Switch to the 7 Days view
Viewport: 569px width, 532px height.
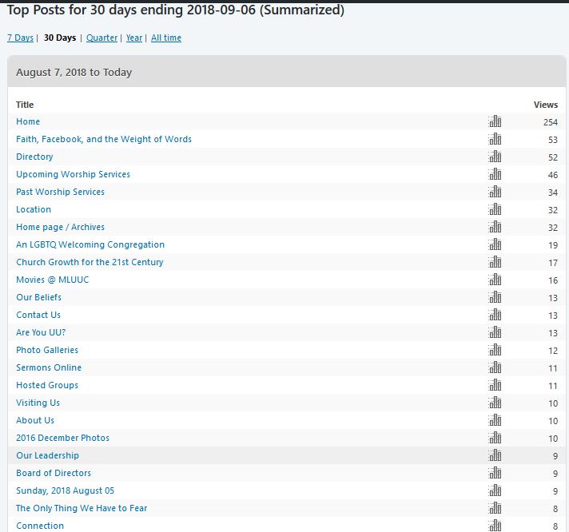pyautogui.click(x=20, y=38)
